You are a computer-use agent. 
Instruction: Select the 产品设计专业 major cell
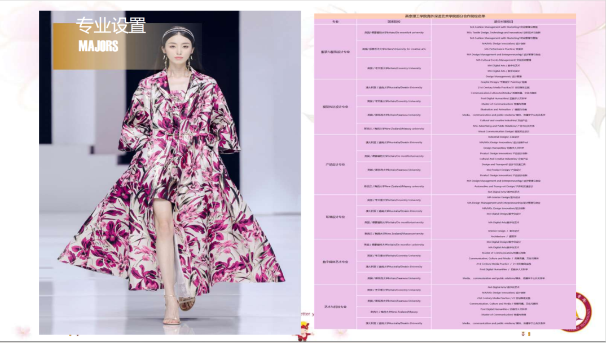335,164
